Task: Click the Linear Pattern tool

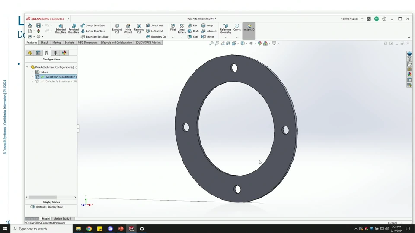Action: tap(182, 28)
